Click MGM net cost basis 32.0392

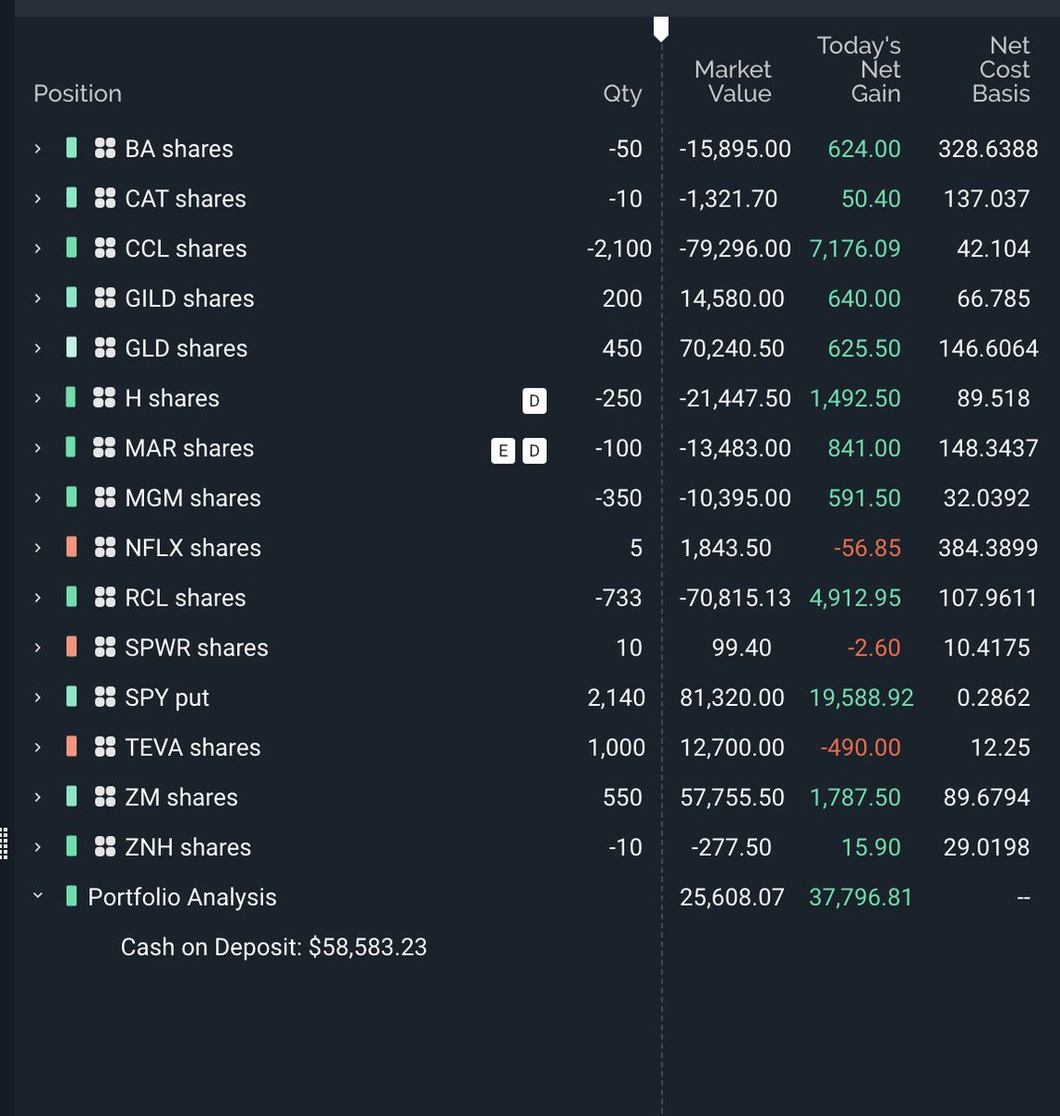[987, 498]
